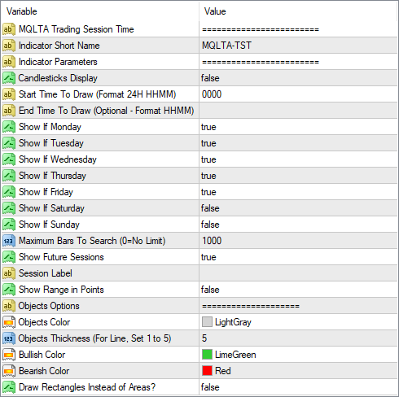Click the boolean icon beside Draw Rectangles Instead of Areas
The image size is (399, 397).
[9, 387]
